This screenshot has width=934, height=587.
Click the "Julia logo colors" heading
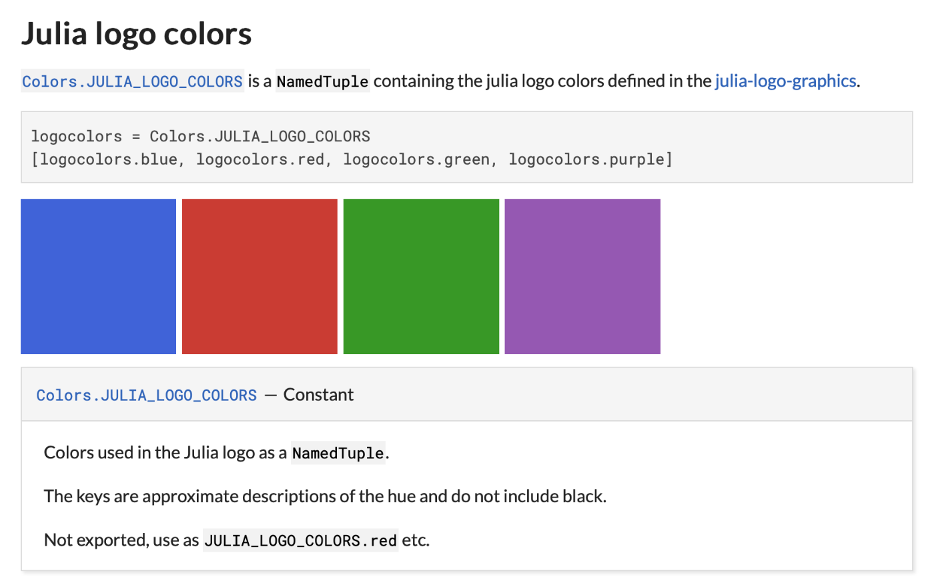tap(137, 33)
